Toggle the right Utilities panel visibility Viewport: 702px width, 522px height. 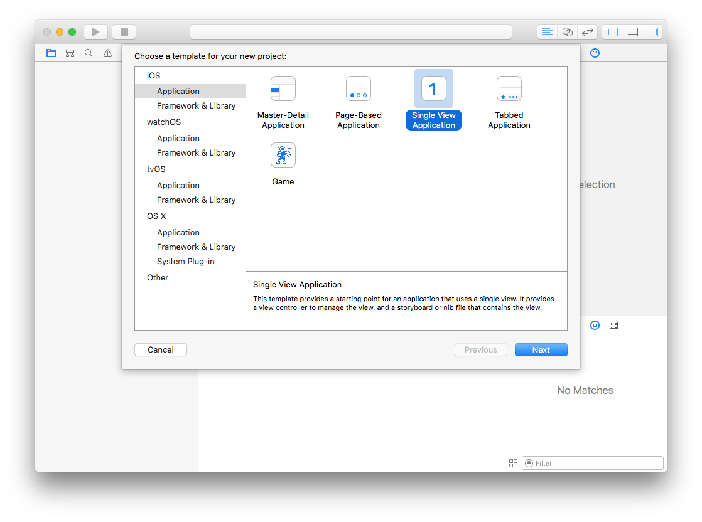pyautogui.click(x=652, y=32)
